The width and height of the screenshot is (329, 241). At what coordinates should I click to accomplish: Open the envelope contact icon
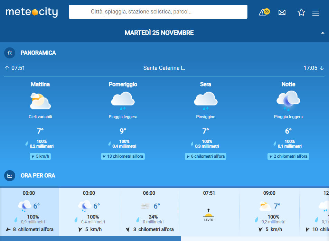(282, 12)
